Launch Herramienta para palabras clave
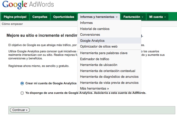Screen dimensions: 177x116 tap(104, 53)
